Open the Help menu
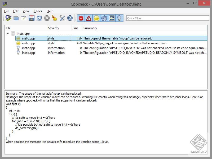Screen dimensions: 212x159 coord(50,11)
